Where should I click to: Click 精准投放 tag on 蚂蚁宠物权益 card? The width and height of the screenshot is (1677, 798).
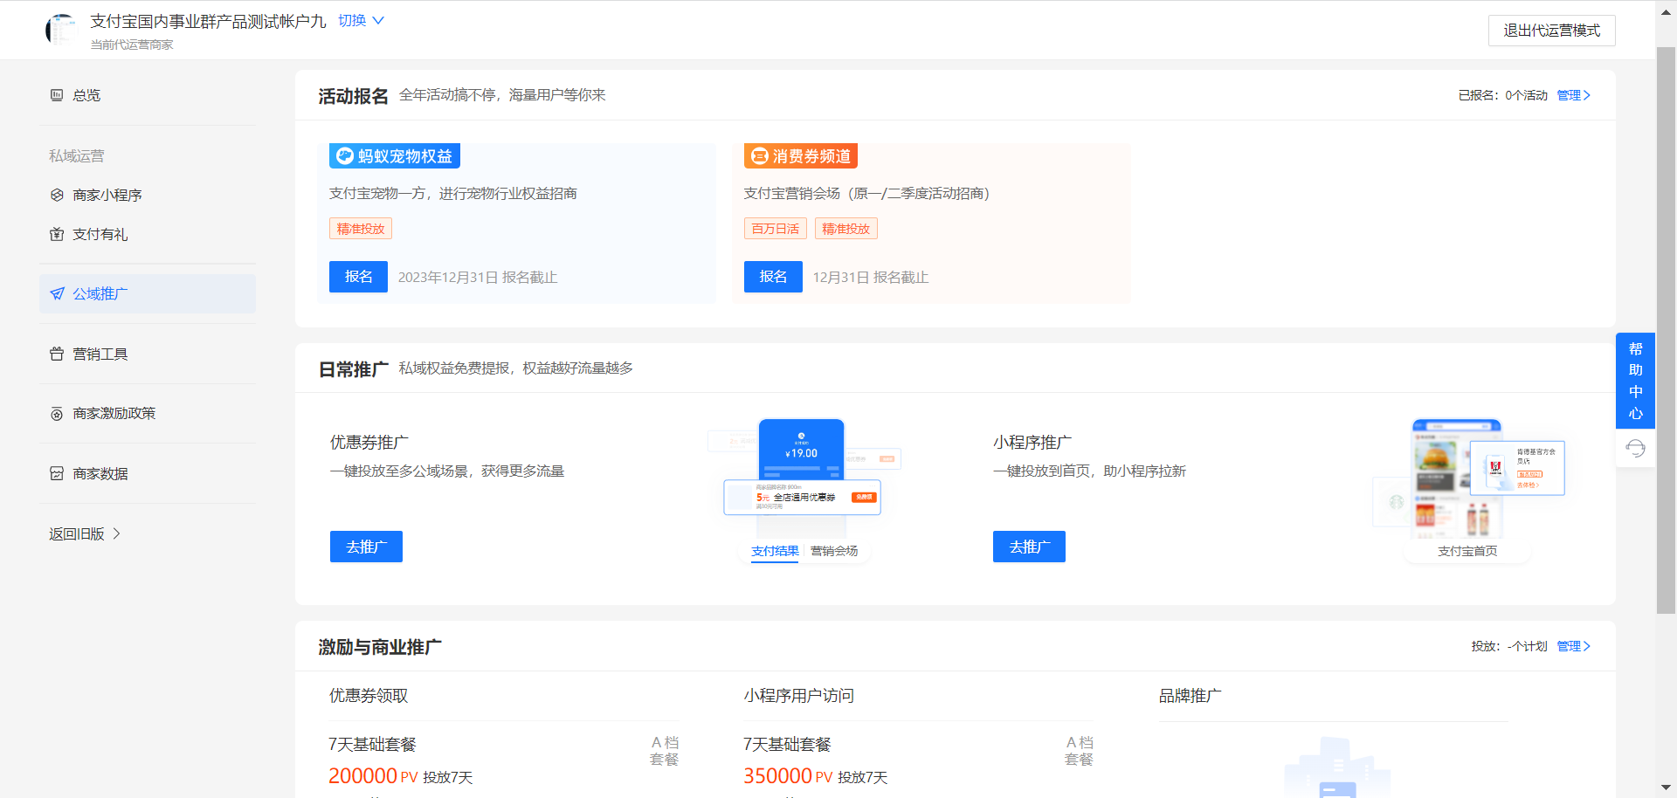tap(361, 229)
